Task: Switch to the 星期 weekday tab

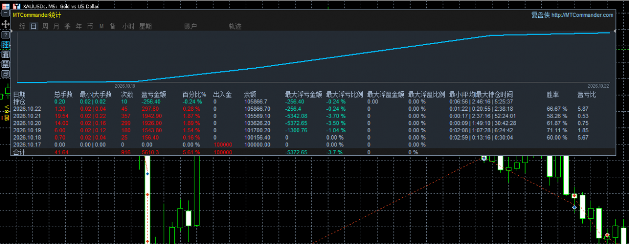Action: [x=145, y=26]
